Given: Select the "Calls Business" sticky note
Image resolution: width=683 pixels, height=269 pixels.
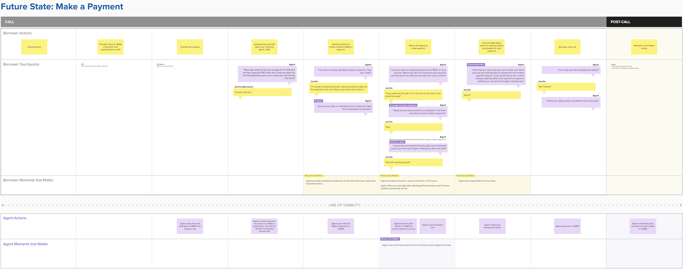Looking at the screenshot, I should (x=34, y=47).
